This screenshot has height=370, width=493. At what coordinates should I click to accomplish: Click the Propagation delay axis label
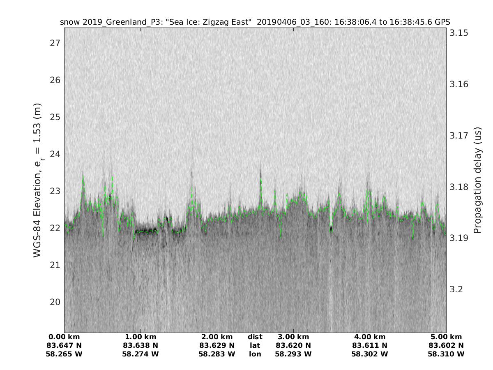click(477, 180)
